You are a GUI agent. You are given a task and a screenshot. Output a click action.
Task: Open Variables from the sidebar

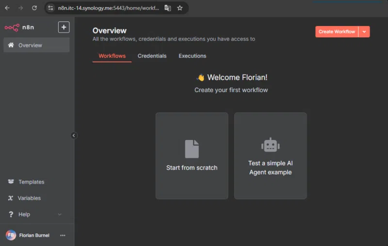[x=29, y=198]
